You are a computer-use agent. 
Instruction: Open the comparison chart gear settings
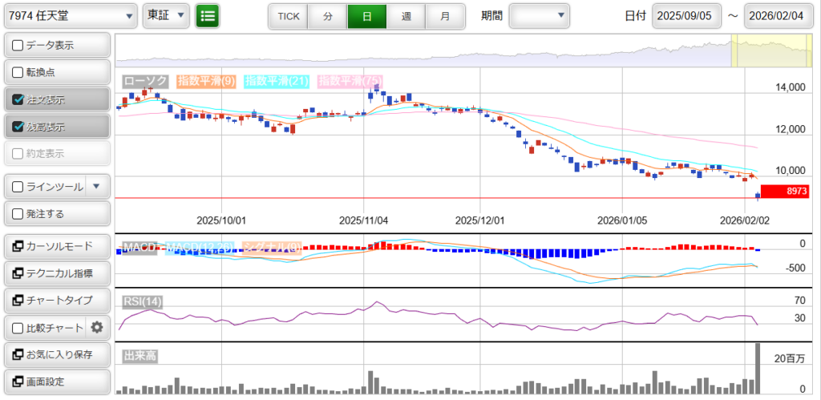97,327
